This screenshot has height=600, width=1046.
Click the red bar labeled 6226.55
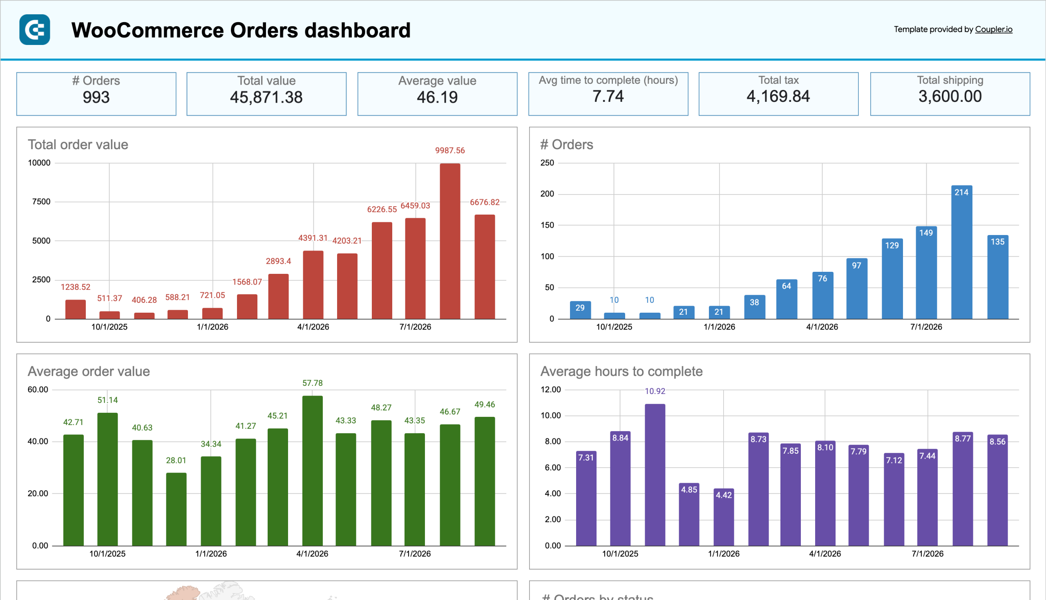pos(382,270)
